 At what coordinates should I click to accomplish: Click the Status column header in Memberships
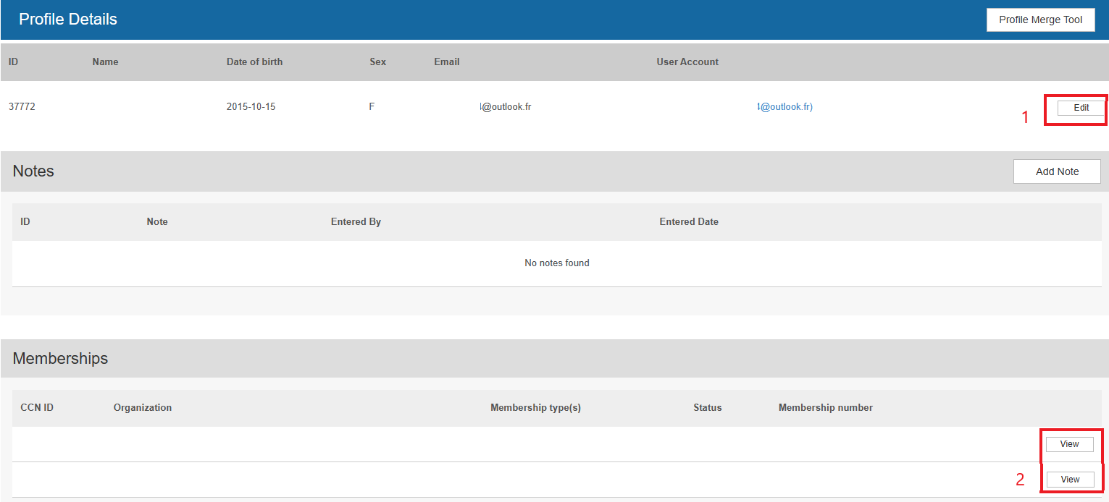[707, 408]
